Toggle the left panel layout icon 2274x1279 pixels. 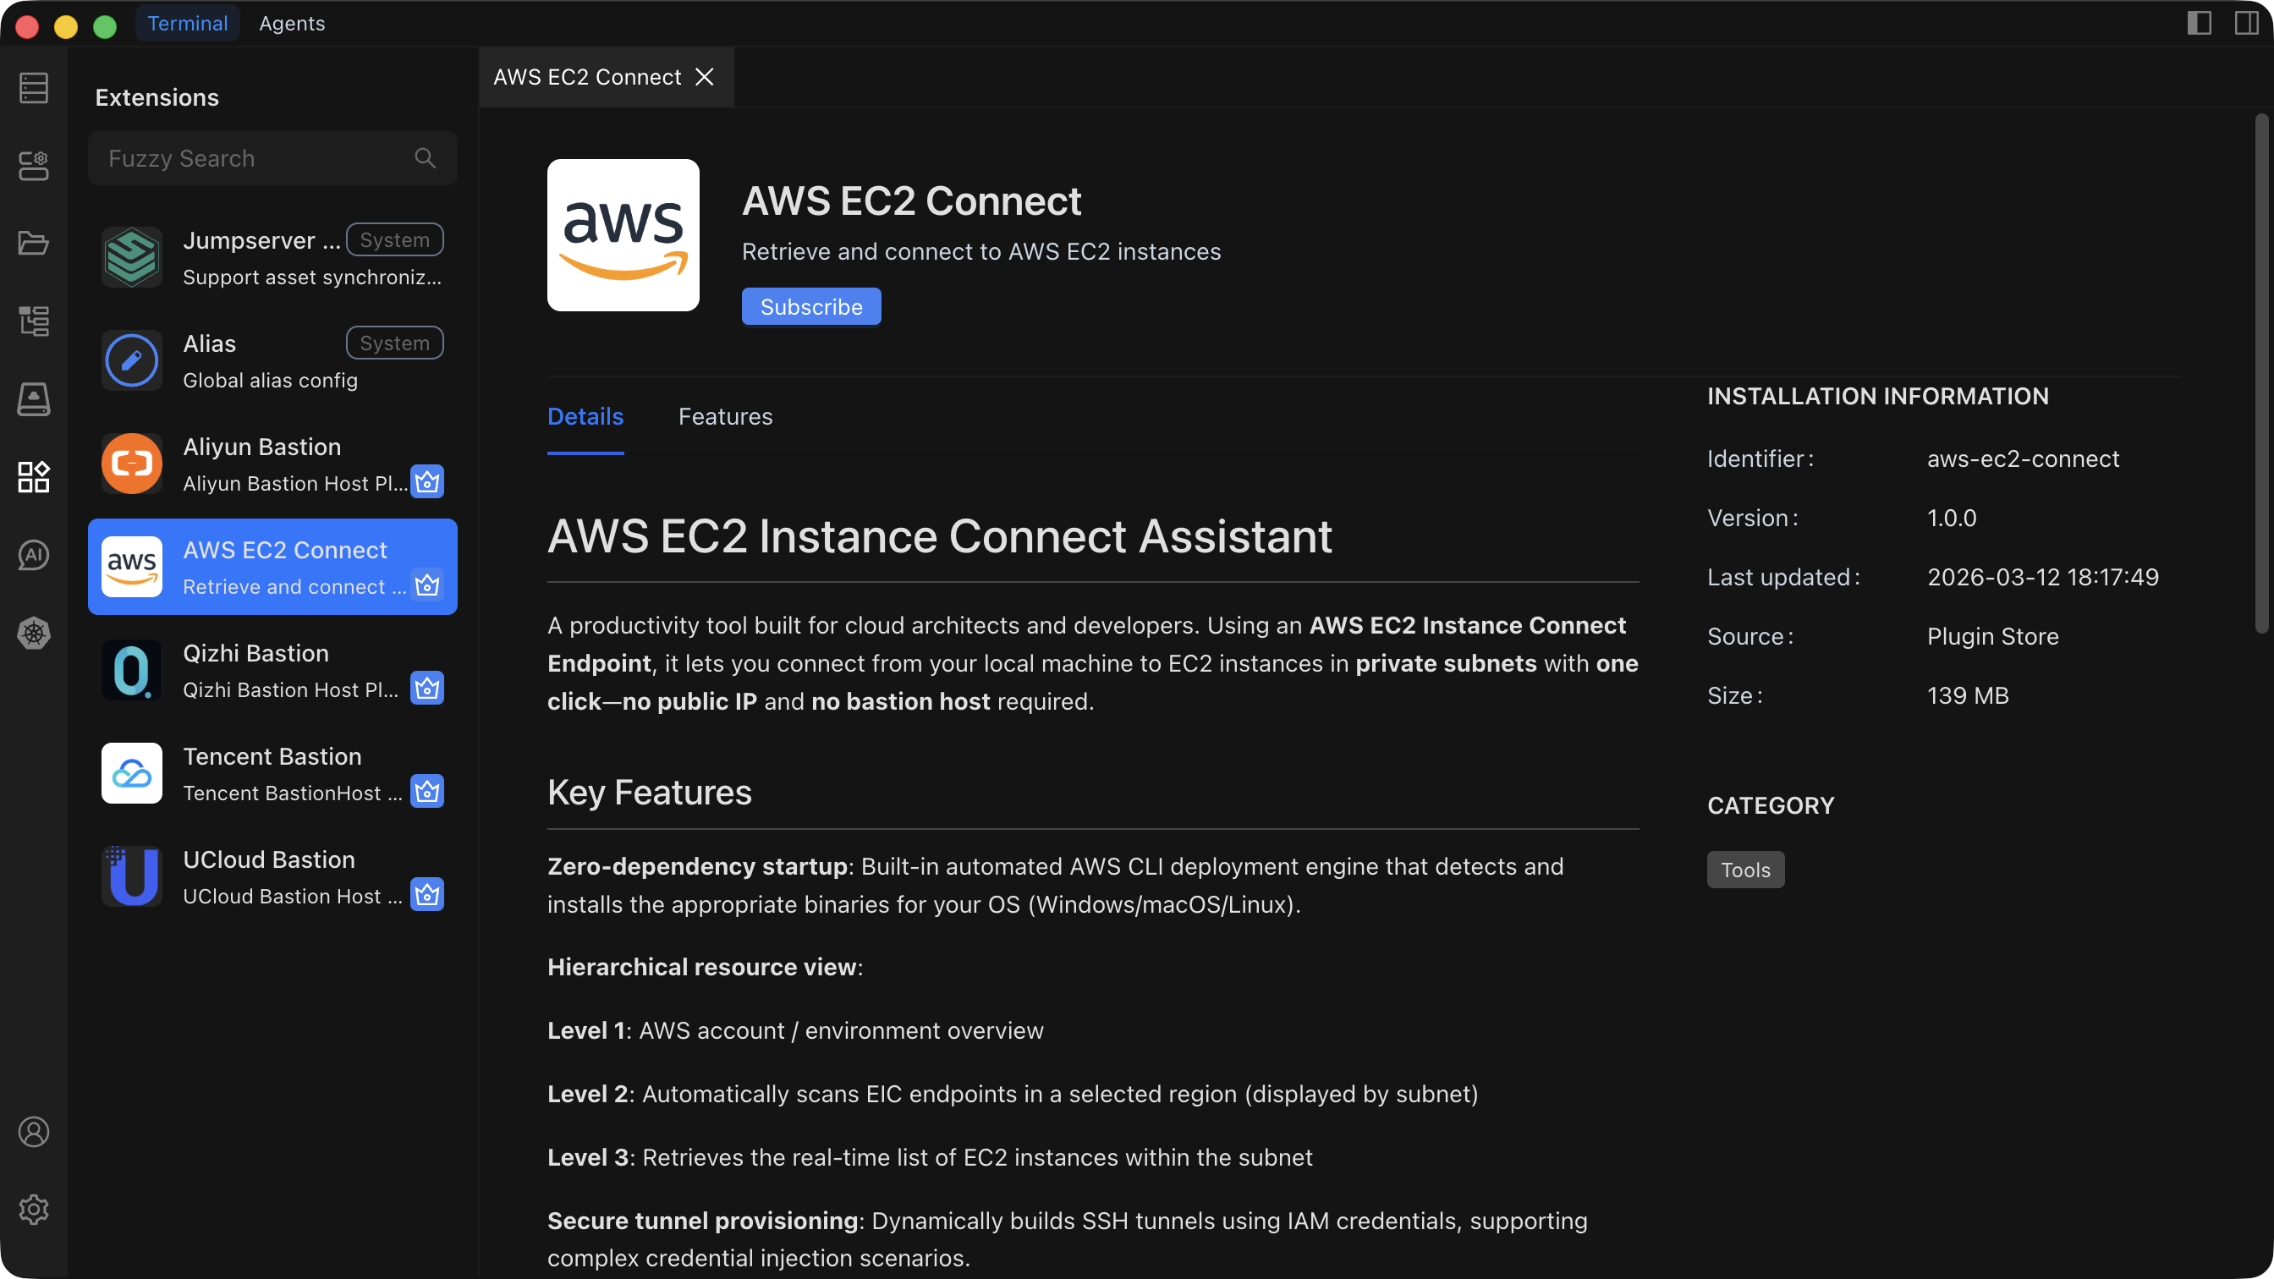[2199, 23]
